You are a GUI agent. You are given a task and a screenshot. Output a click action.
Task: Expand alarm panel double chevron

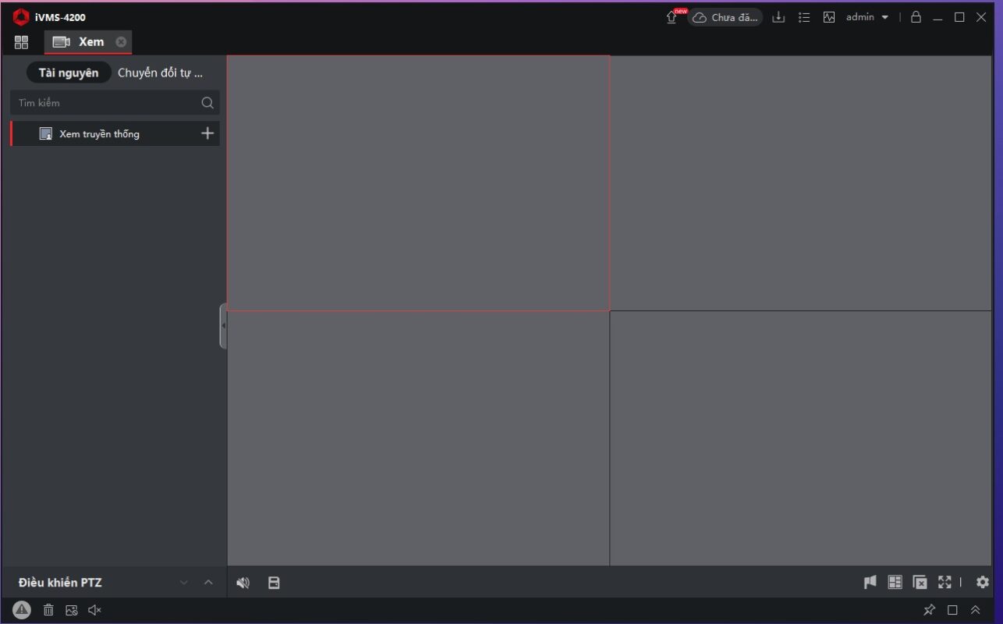(976, 610)
